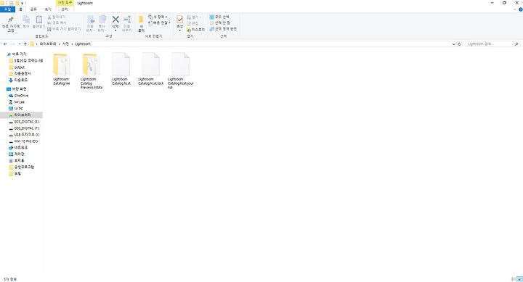Click the Edit (편집) ribbon item
The image size is (523, 282).
click(192, 23)
